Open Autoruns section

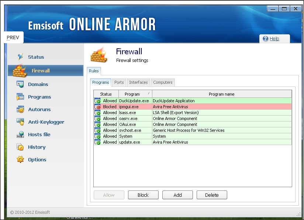pos(39,109)
